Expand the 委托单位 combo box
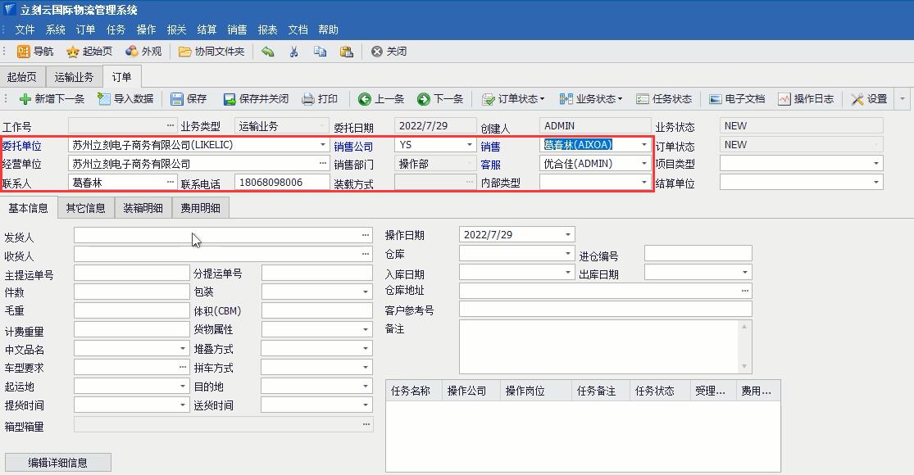 [323, 145]
